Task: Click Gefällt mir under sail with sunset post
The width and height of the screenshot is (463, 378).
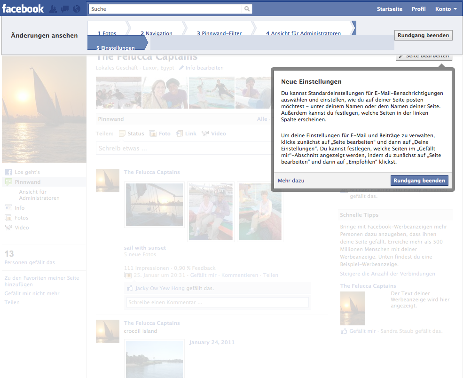Action: coord(204,275)
